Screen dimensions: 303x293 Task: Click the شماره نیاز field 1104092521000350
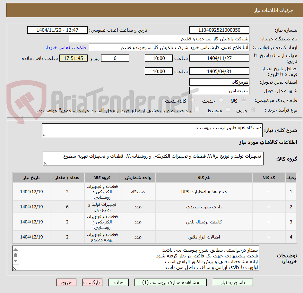(219, 30)
